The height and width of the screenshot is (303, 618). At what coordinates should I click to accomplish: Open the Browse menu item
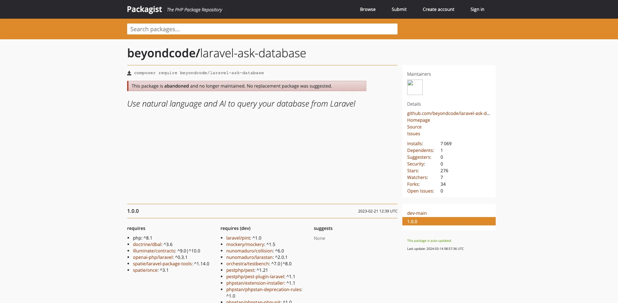[x=368, y=9]
